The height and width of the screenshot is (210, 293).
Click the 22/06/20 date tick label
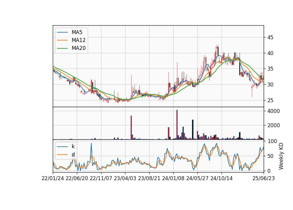click(x=77, y=178)
